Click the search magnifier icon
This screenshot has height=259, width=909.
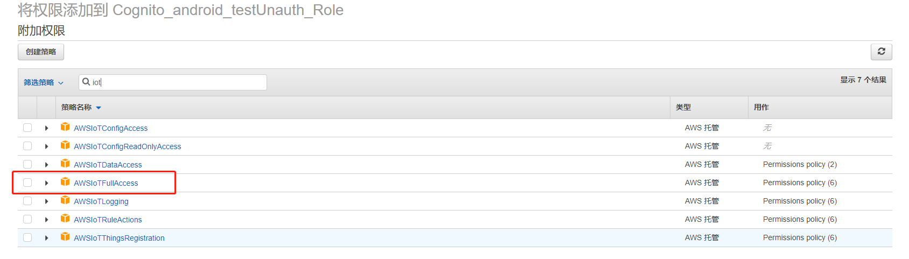pos(86,82)
